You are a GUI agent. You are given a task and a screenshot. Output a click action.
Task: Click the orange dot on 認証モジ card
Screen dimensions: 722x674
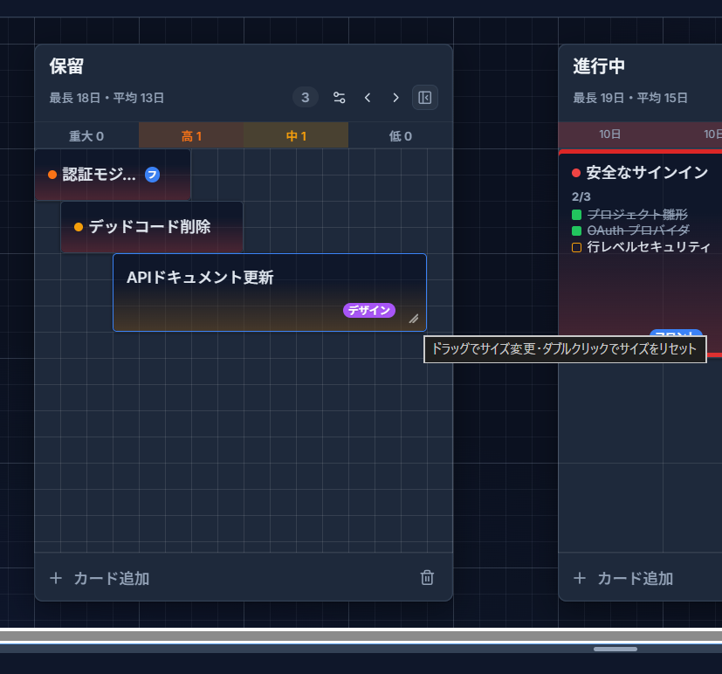click(52, 175)
